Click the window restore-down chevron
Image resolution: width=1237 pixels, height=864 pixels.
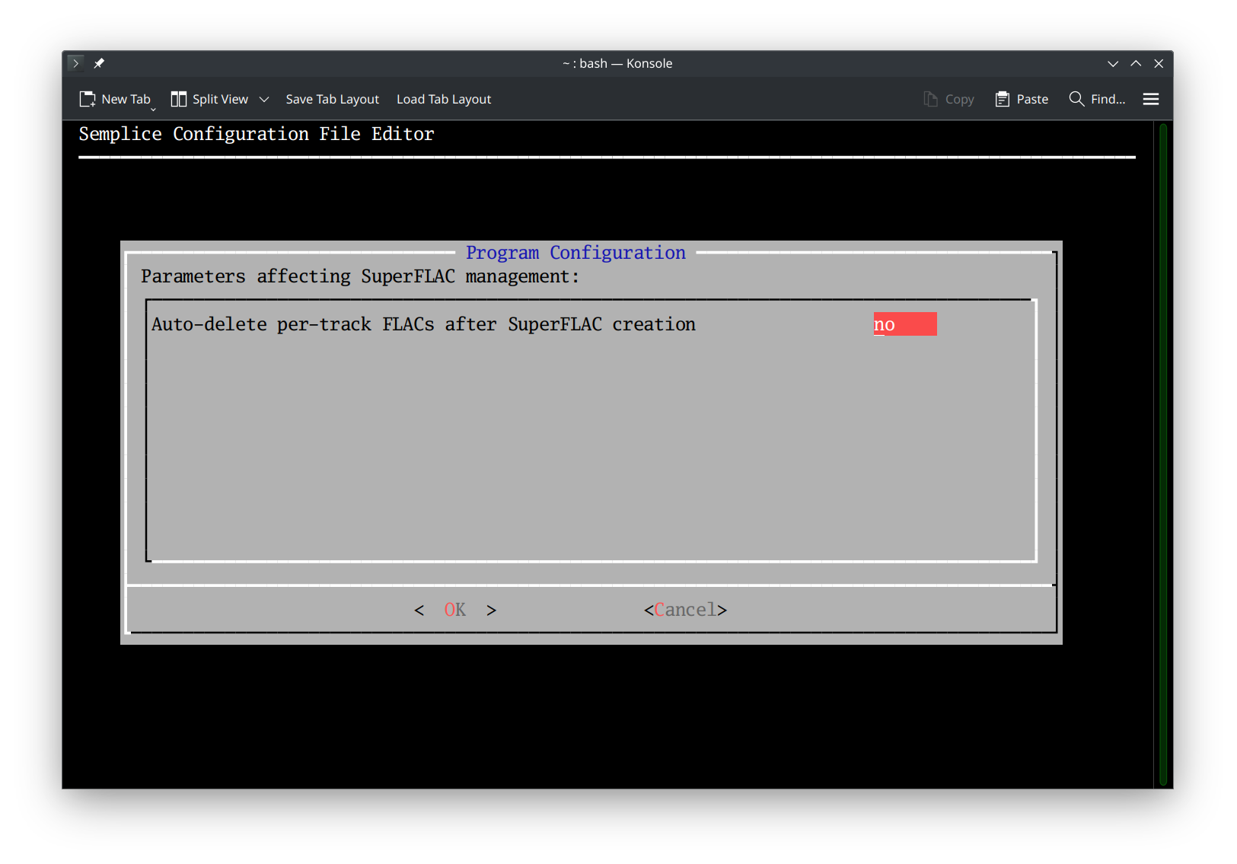(x=1113, y=63)
